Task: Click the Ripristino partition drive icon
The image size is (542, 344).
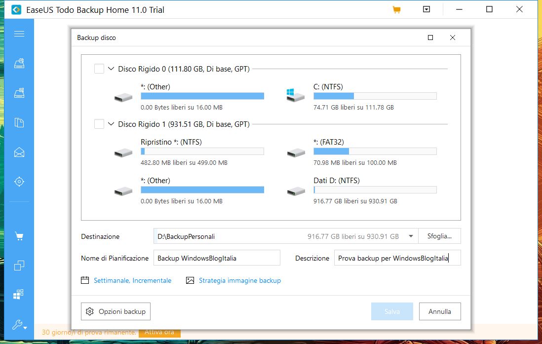Action: [123, 153]
